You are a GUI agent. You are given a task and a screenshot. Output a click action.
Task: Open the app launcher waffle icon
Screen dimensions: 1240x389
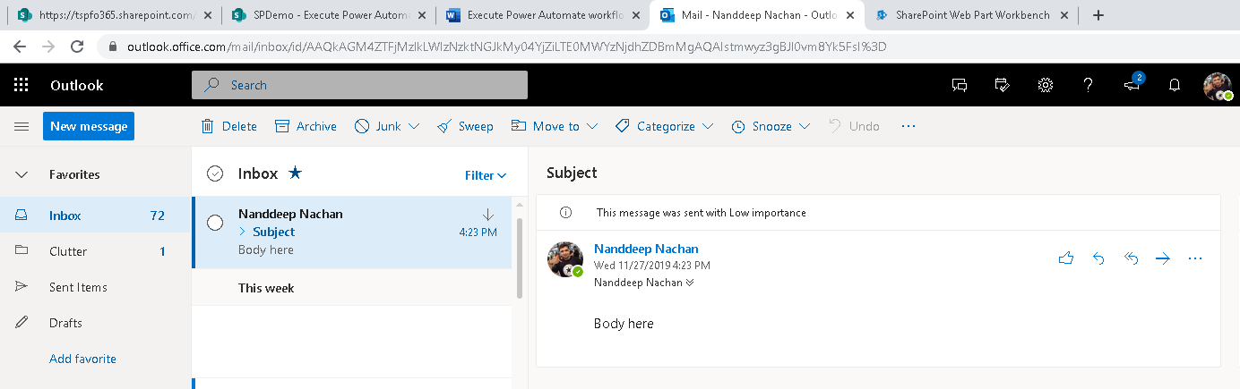point(22,85)
